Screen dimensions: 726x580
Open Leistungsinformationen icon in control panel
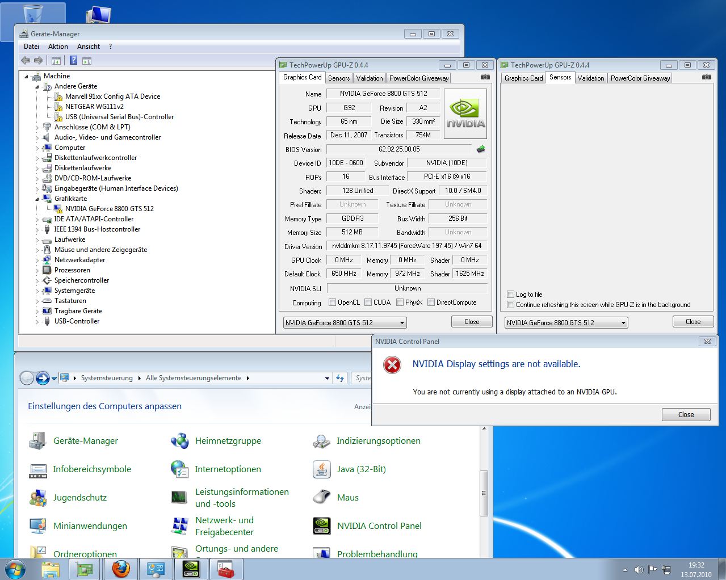click(x=180, y=498)
